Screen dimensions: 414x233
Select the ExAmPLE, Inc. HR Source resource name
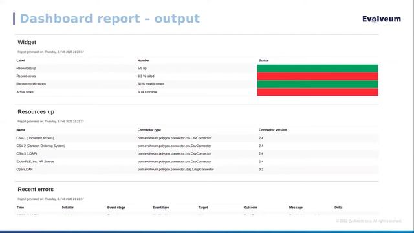click(x=35, y=161)
